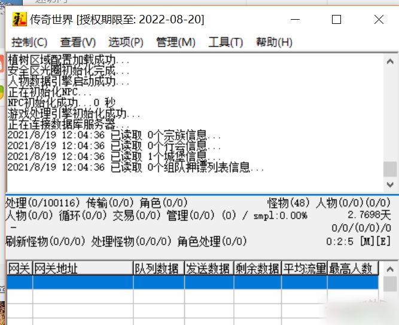Click log line 正在初始化NPC
This screenshot has height=325, width=399.
point(50,92)
